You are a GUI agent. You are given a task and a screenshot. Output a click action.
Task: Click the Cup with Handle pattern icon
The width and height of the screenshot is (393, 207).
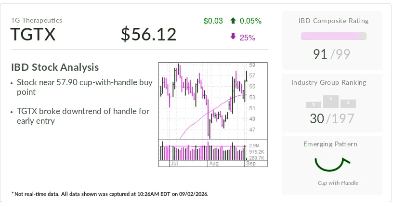click(332, 165)
